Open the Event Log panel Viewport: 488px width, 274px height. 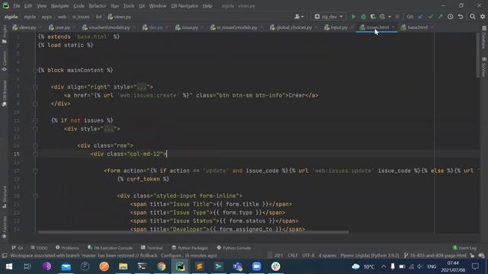tap(464, 248)
